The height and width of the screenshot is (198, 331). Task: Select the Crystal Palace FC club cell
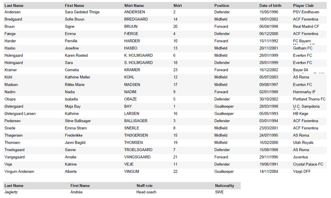click(308, 164)
